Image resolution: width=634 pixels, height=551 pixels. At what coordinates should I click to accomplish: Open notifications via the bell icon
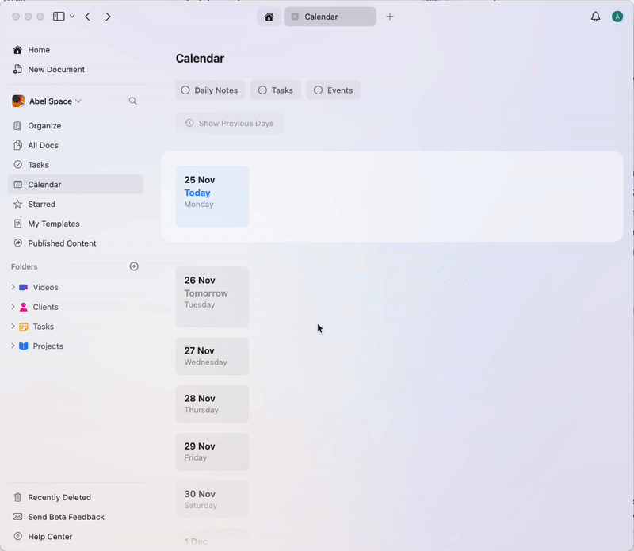tap(595, 16)
